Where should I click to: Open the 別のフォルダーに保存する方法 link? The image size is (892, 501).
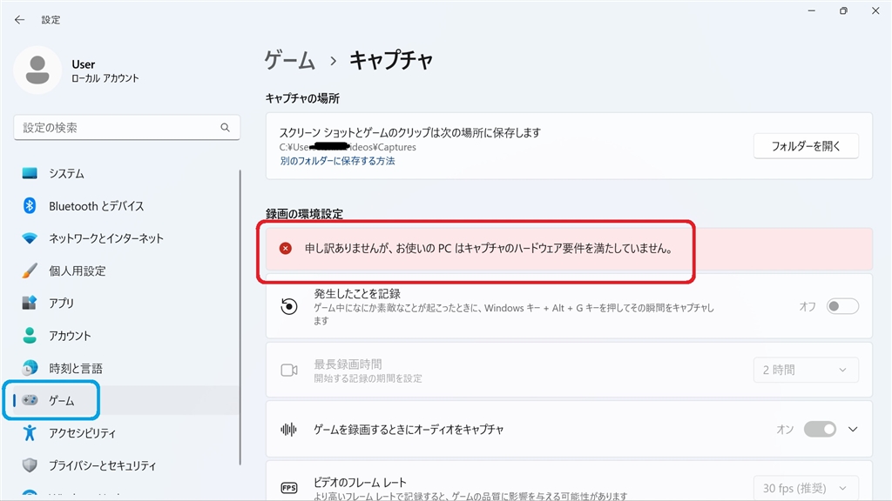pyautogui.click(x=337, y=161)
